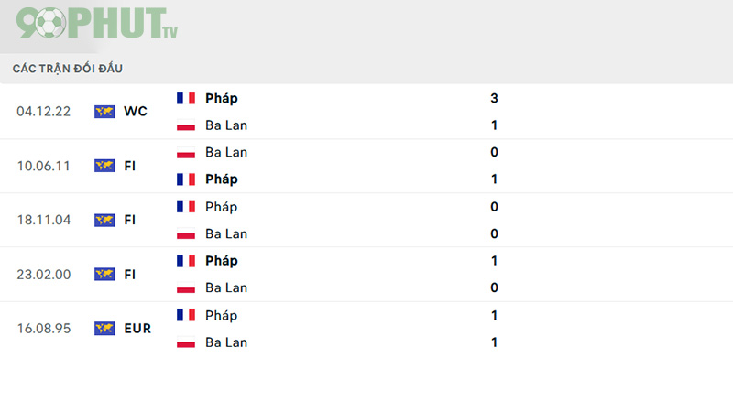Click world map icon in 23.02.00 row
Viewport: 733px width, 412px height.
104,274
